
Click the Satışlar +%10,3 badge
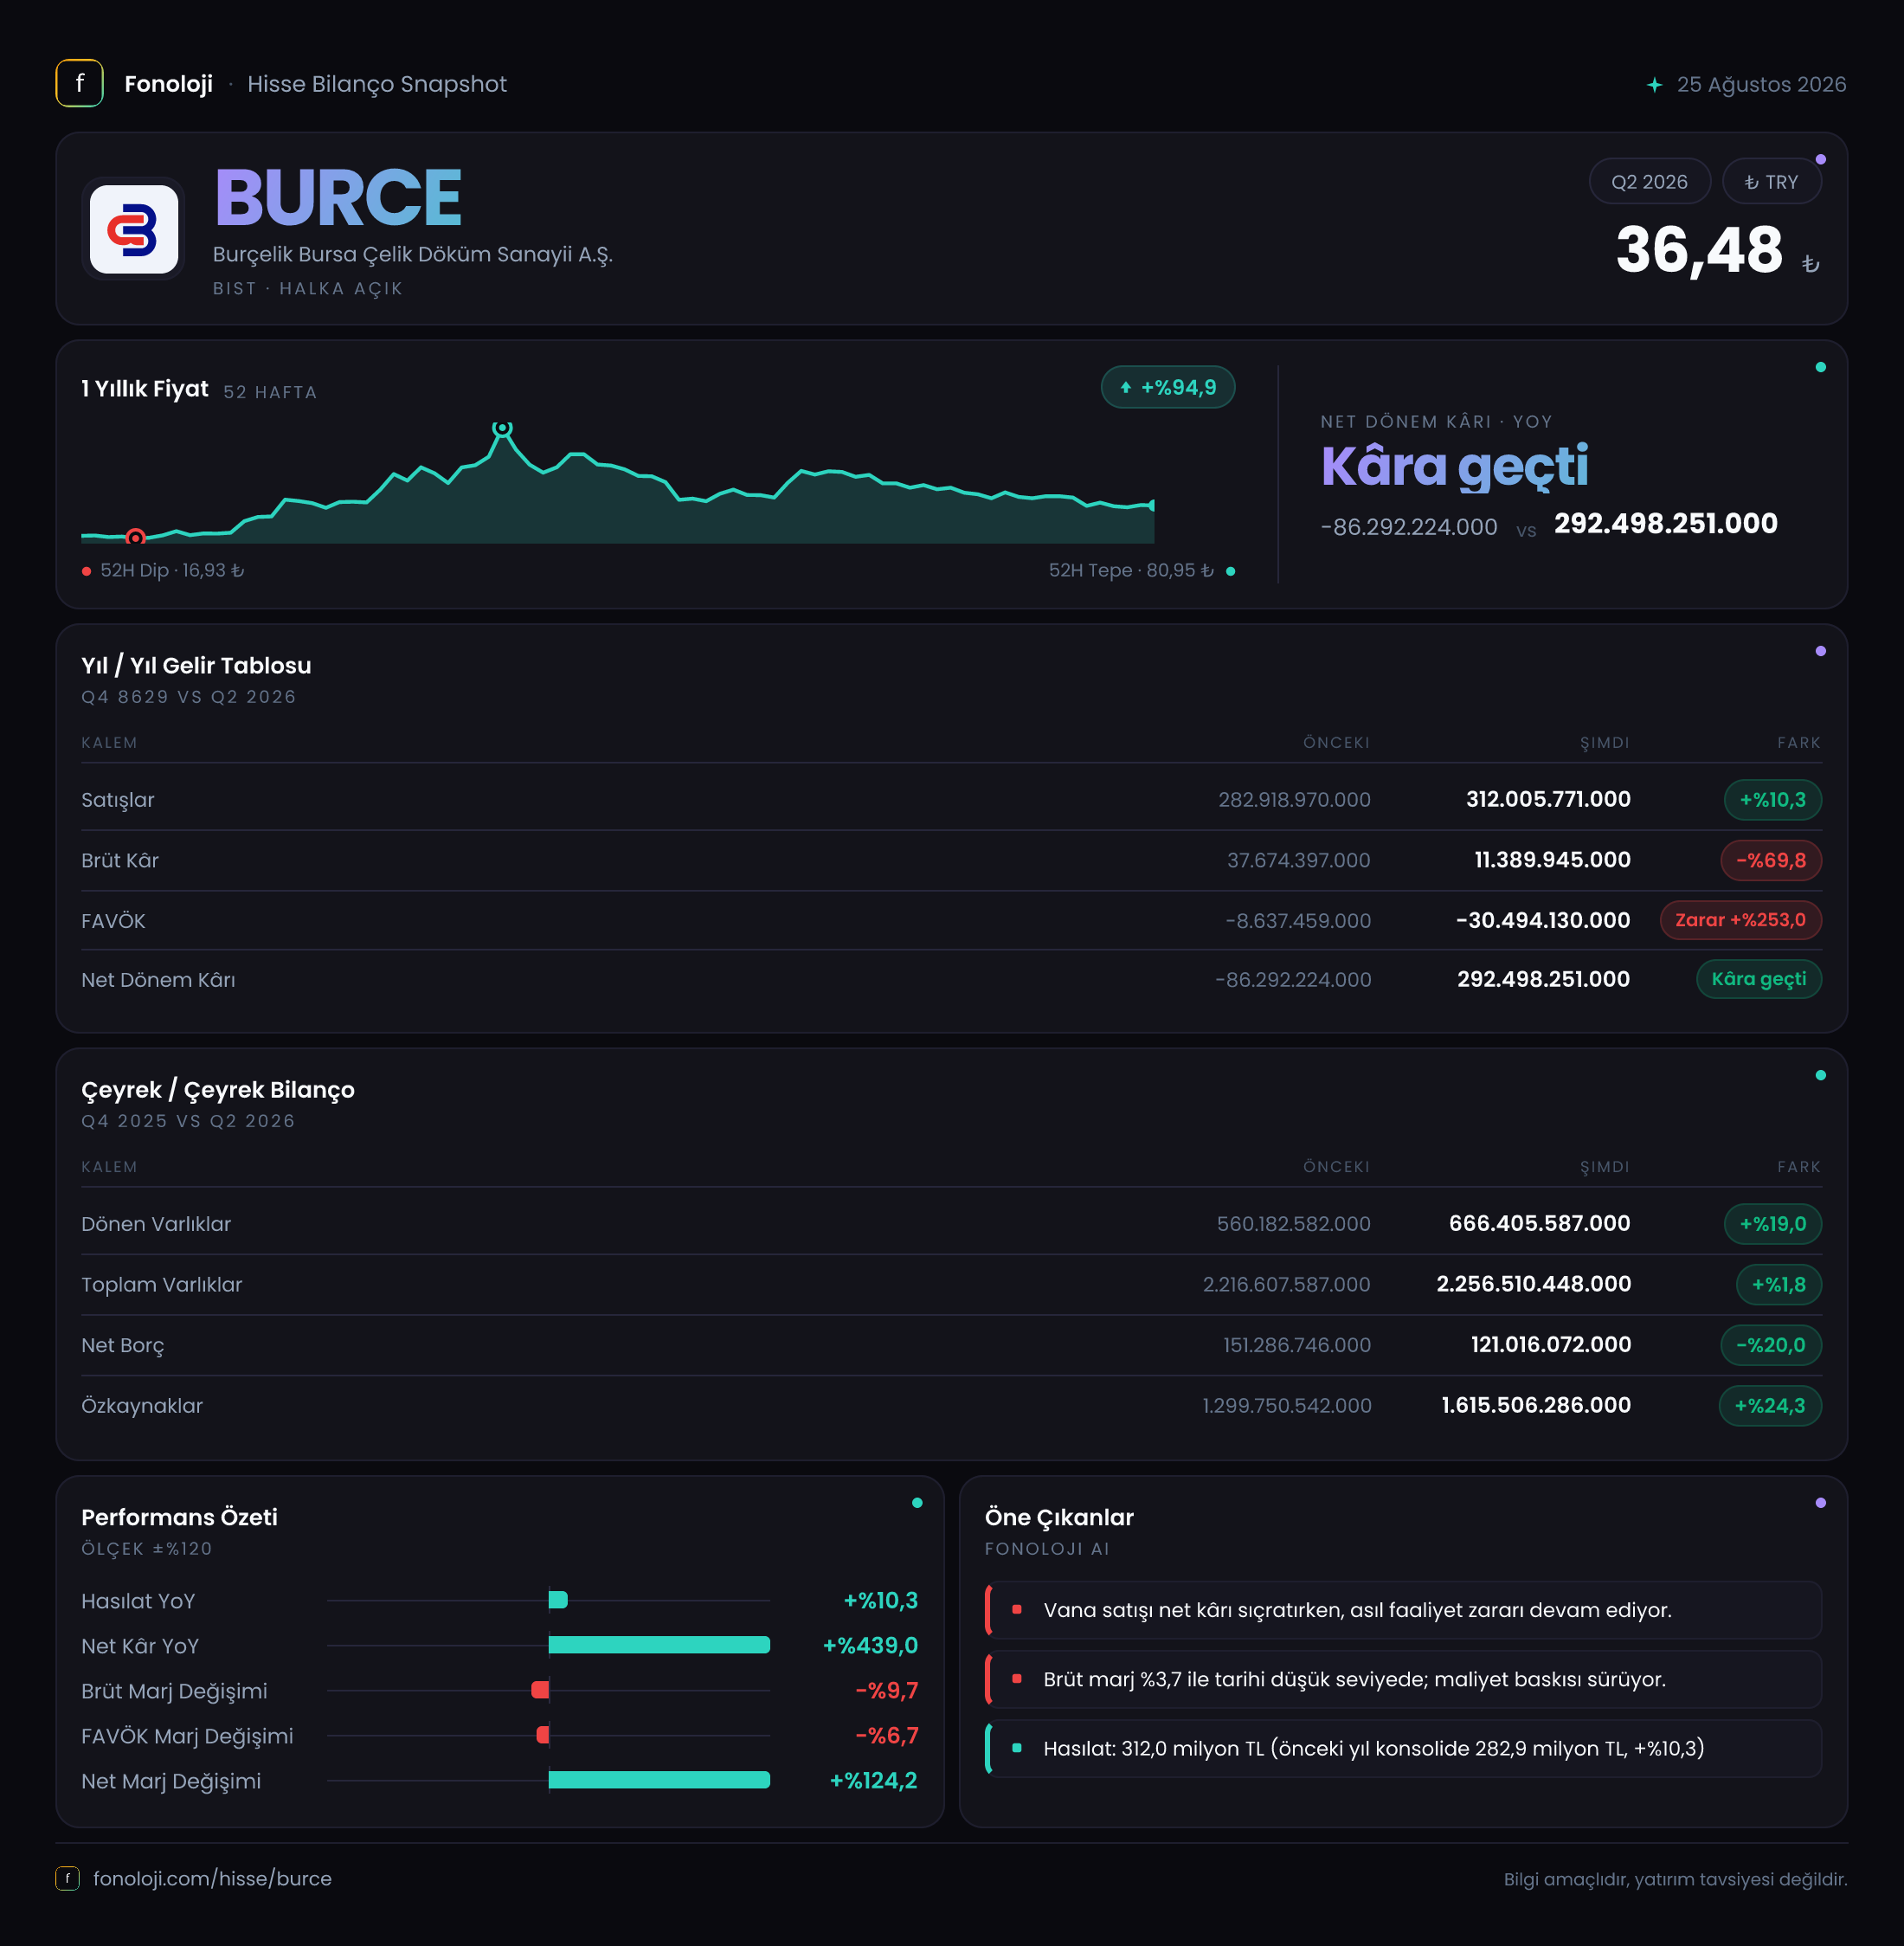coord(1772,800)
